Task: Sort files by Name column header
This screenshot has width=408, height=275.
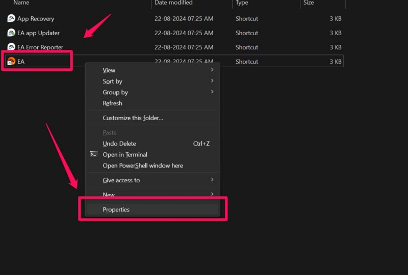Action: tap(21, 3)
